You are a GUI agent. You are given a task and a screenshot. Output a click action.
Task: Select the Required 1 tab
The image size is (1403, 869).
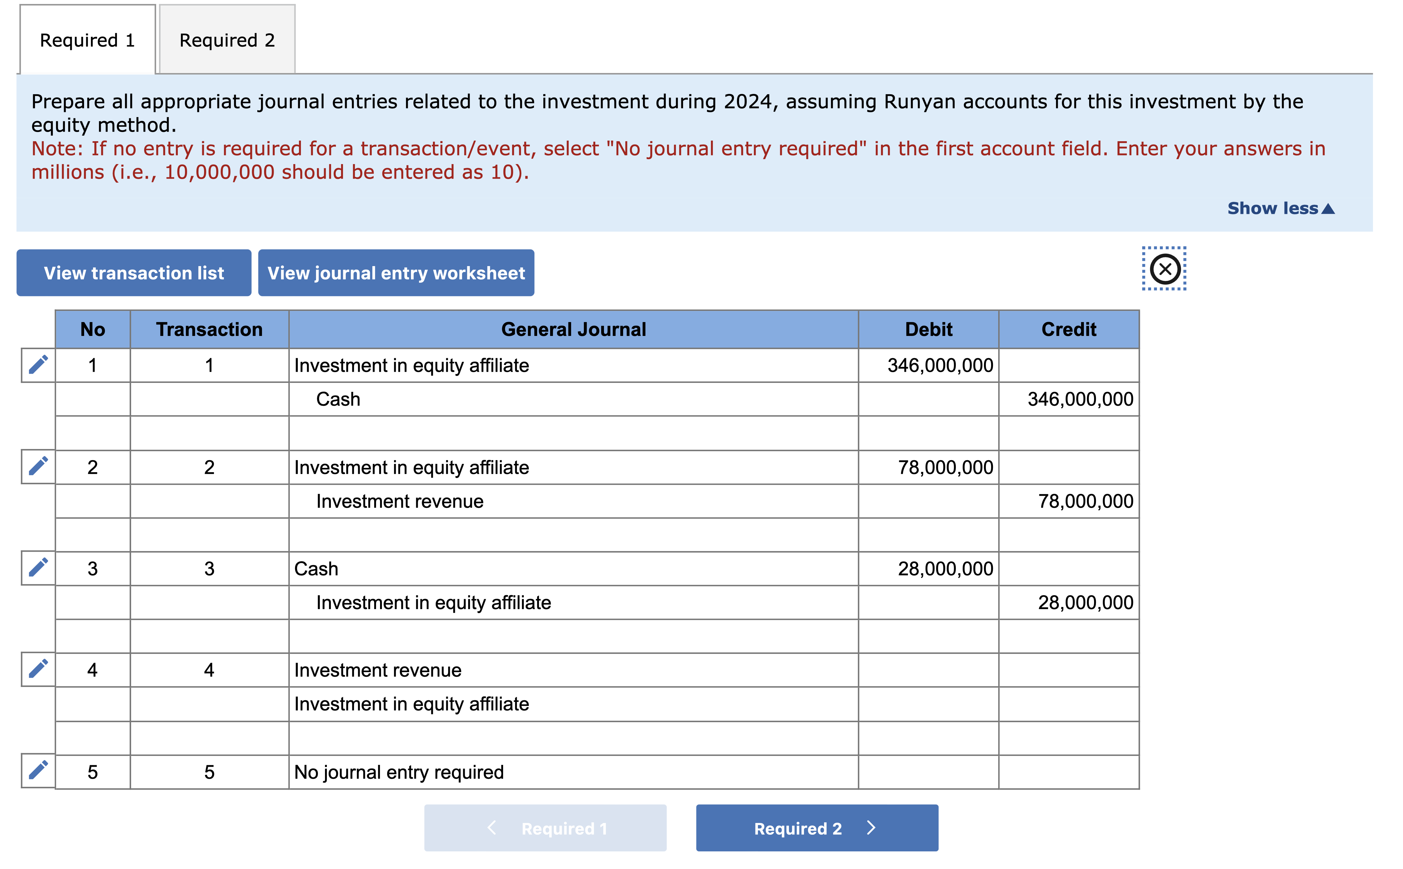tap(88, 40)
